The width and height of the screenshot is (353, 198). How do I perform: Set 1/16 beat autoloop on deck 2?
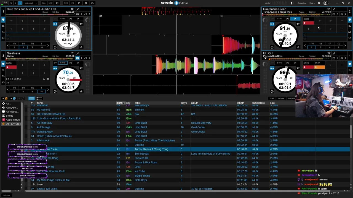coord(311,43)
